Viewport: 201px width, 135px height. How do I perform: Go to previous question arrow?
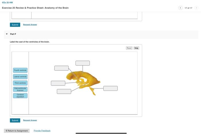(180, 8)
